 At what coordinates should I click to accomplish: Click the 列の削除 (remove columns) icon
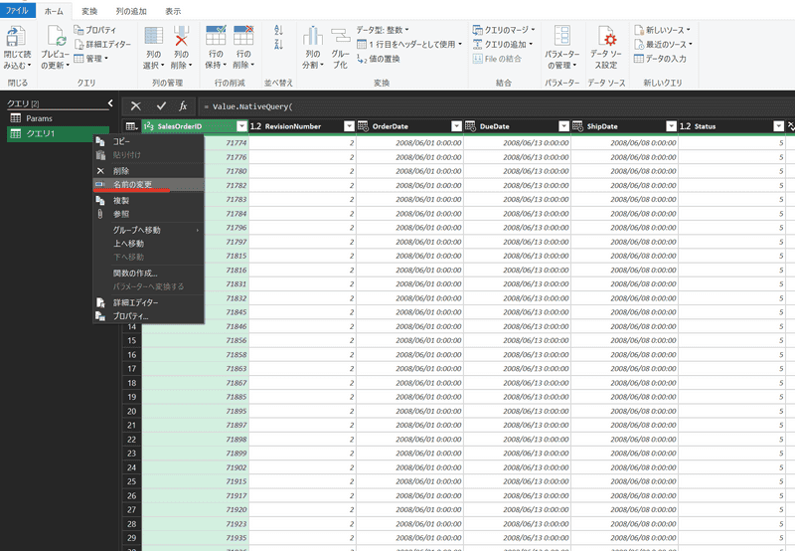181,38
